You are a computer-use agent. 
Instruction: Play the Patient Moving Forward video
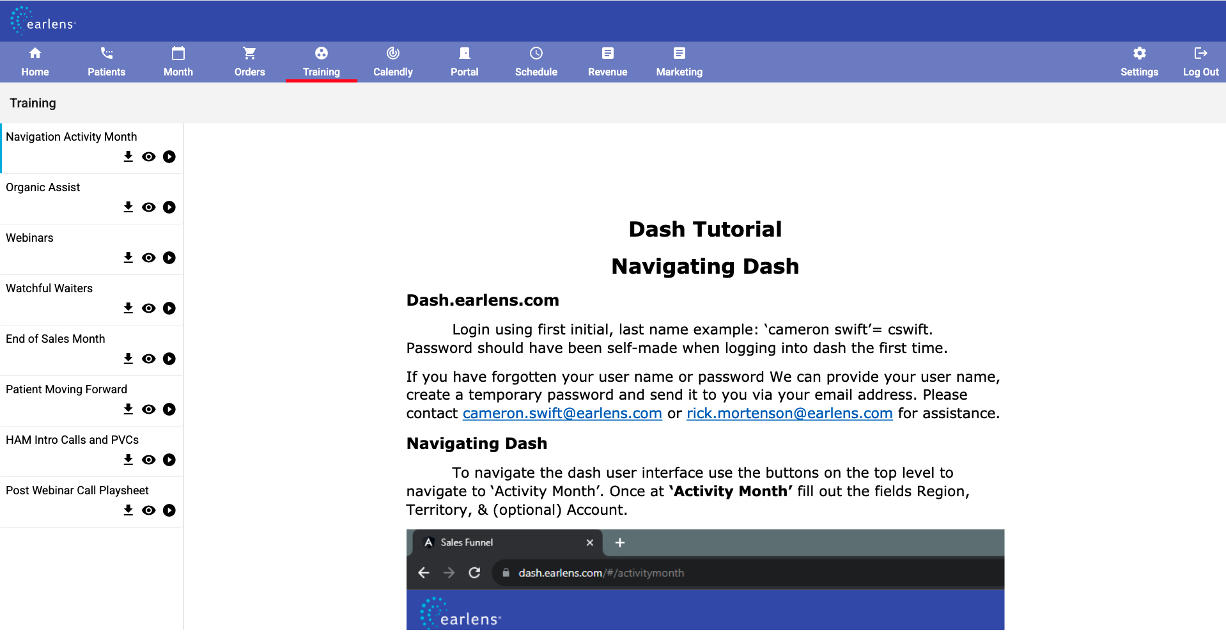point(169,409)
